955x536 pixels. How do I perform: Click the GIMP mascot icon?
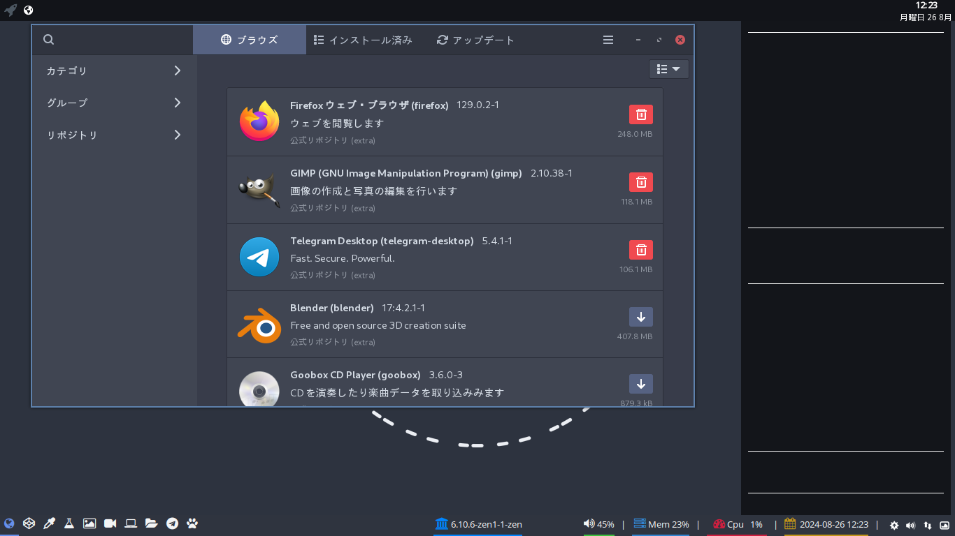(259, 189)
